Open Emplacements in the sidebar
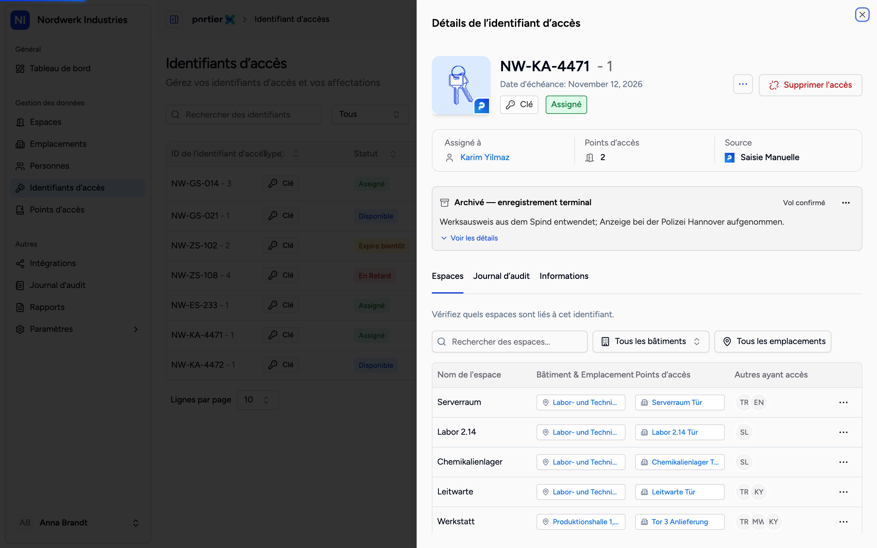 (78, 144)
